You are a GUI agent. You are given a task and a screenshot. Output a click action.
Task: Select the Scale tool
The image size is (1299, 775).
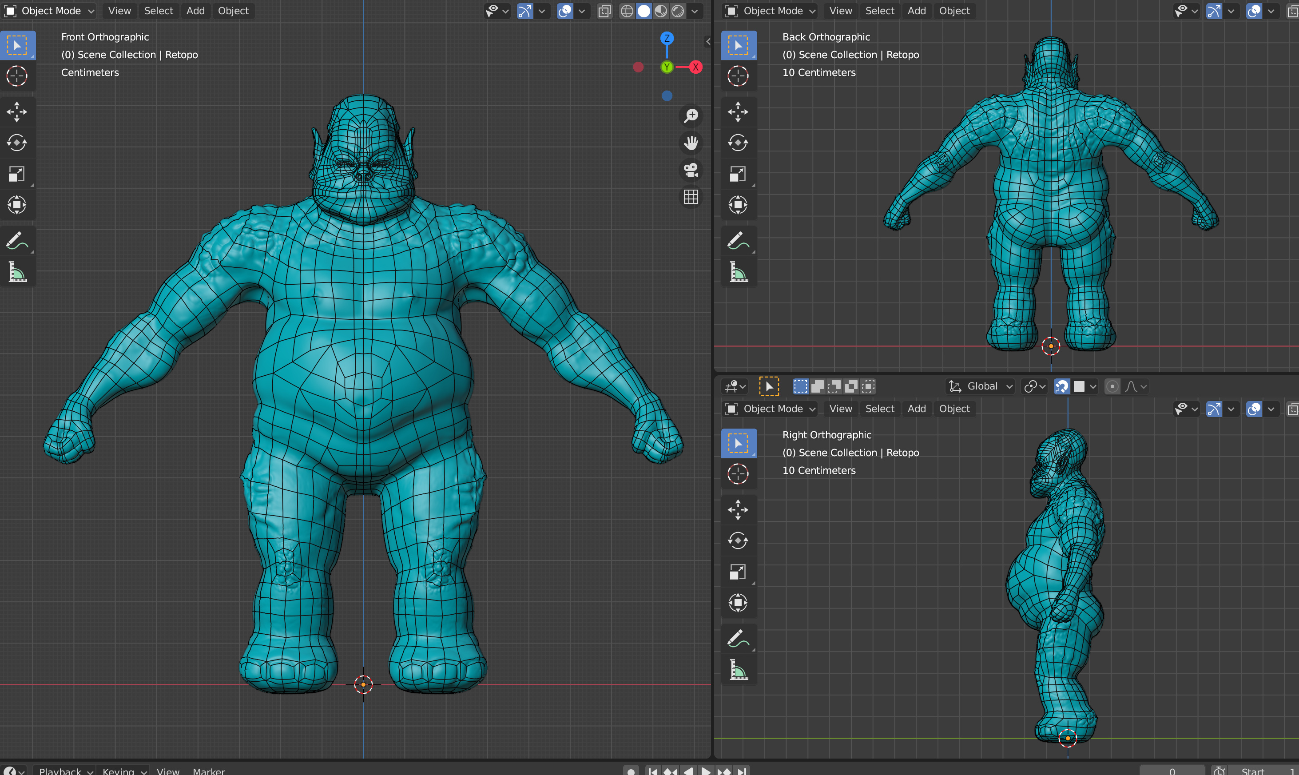[x=17, y=174]
